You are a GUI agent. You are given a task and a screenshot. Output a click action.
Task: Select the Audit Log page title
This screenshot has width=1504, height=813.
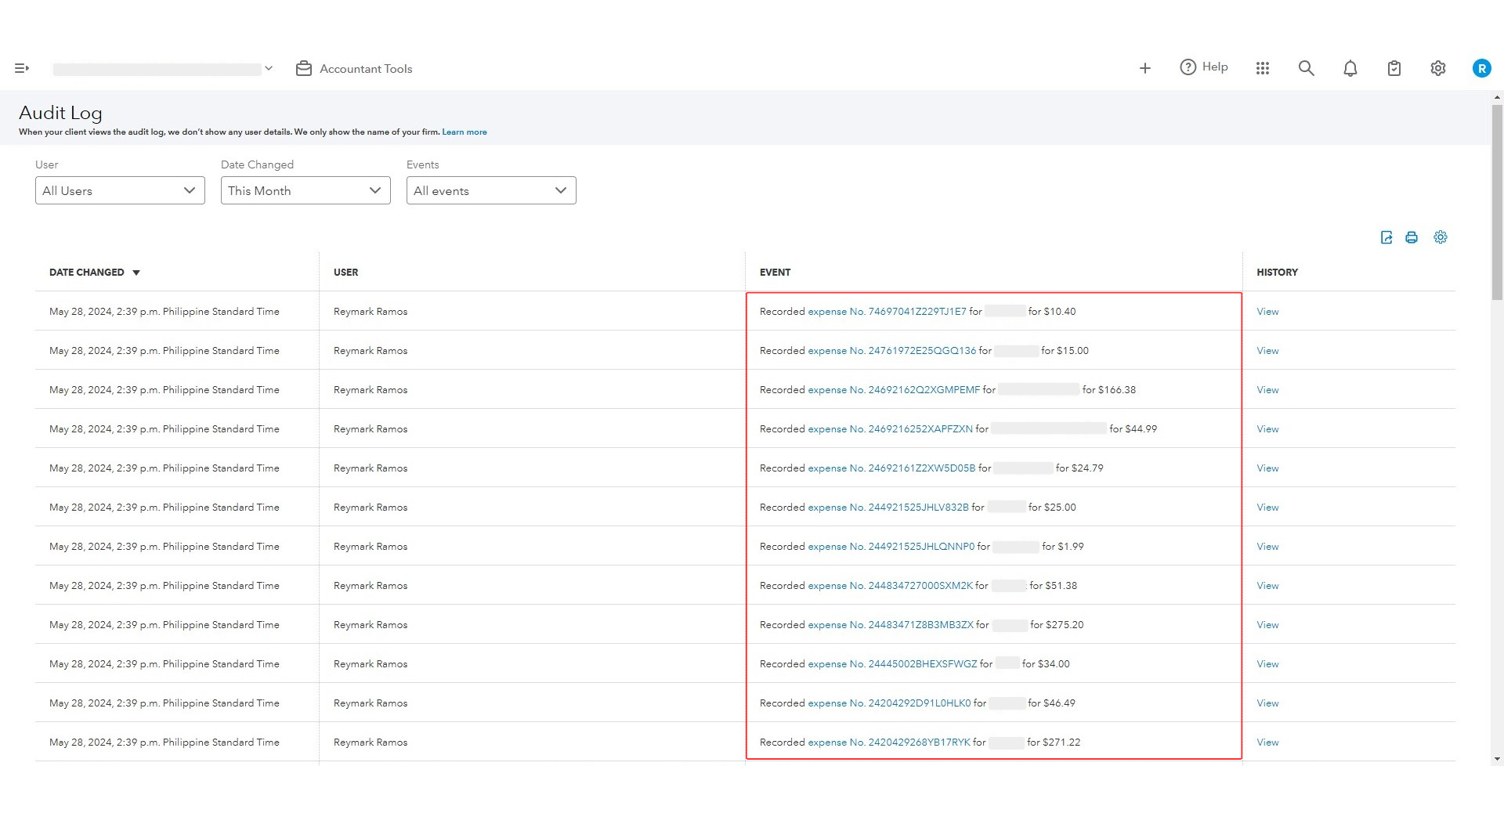tap(60, 113)
